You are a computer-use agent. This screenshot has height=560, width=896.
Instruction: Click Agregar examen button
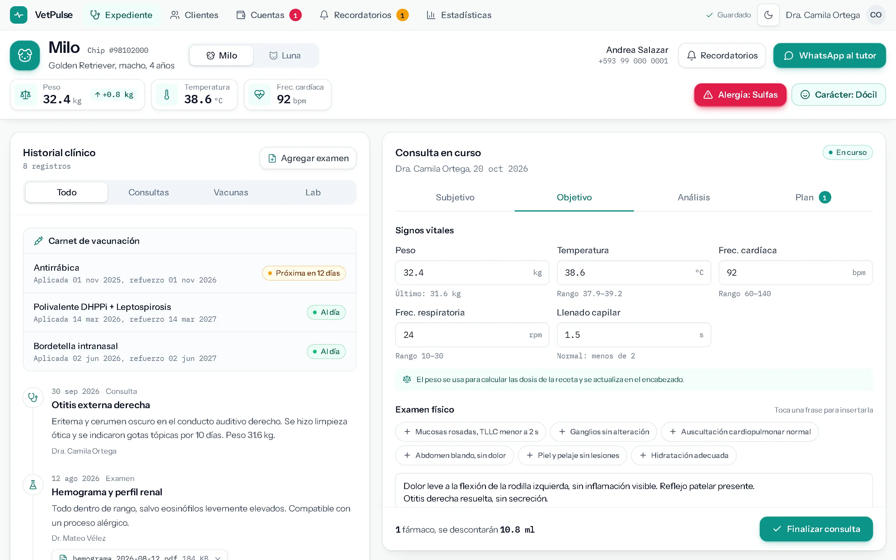coord(308,158)
